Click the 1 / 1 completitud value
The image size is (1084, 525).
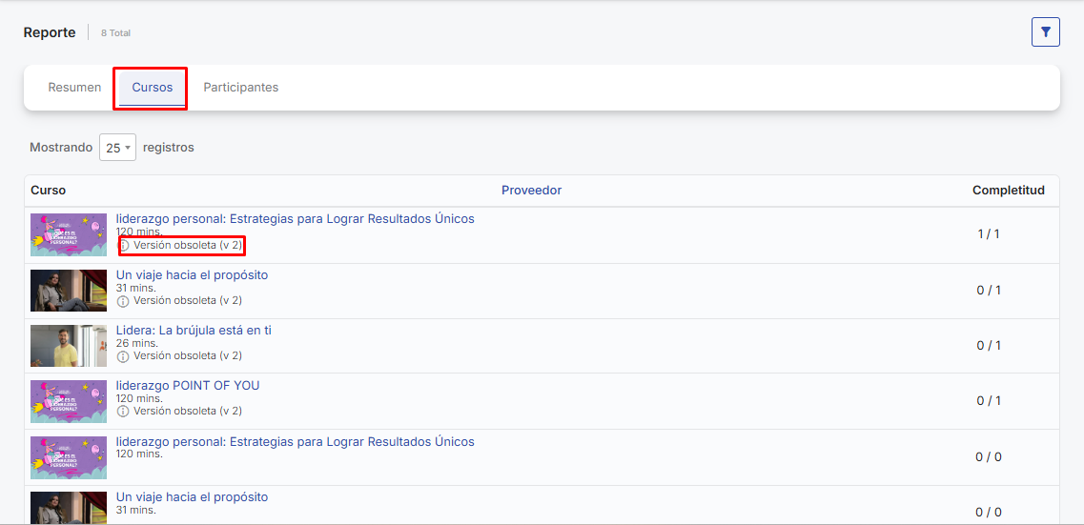988,234
